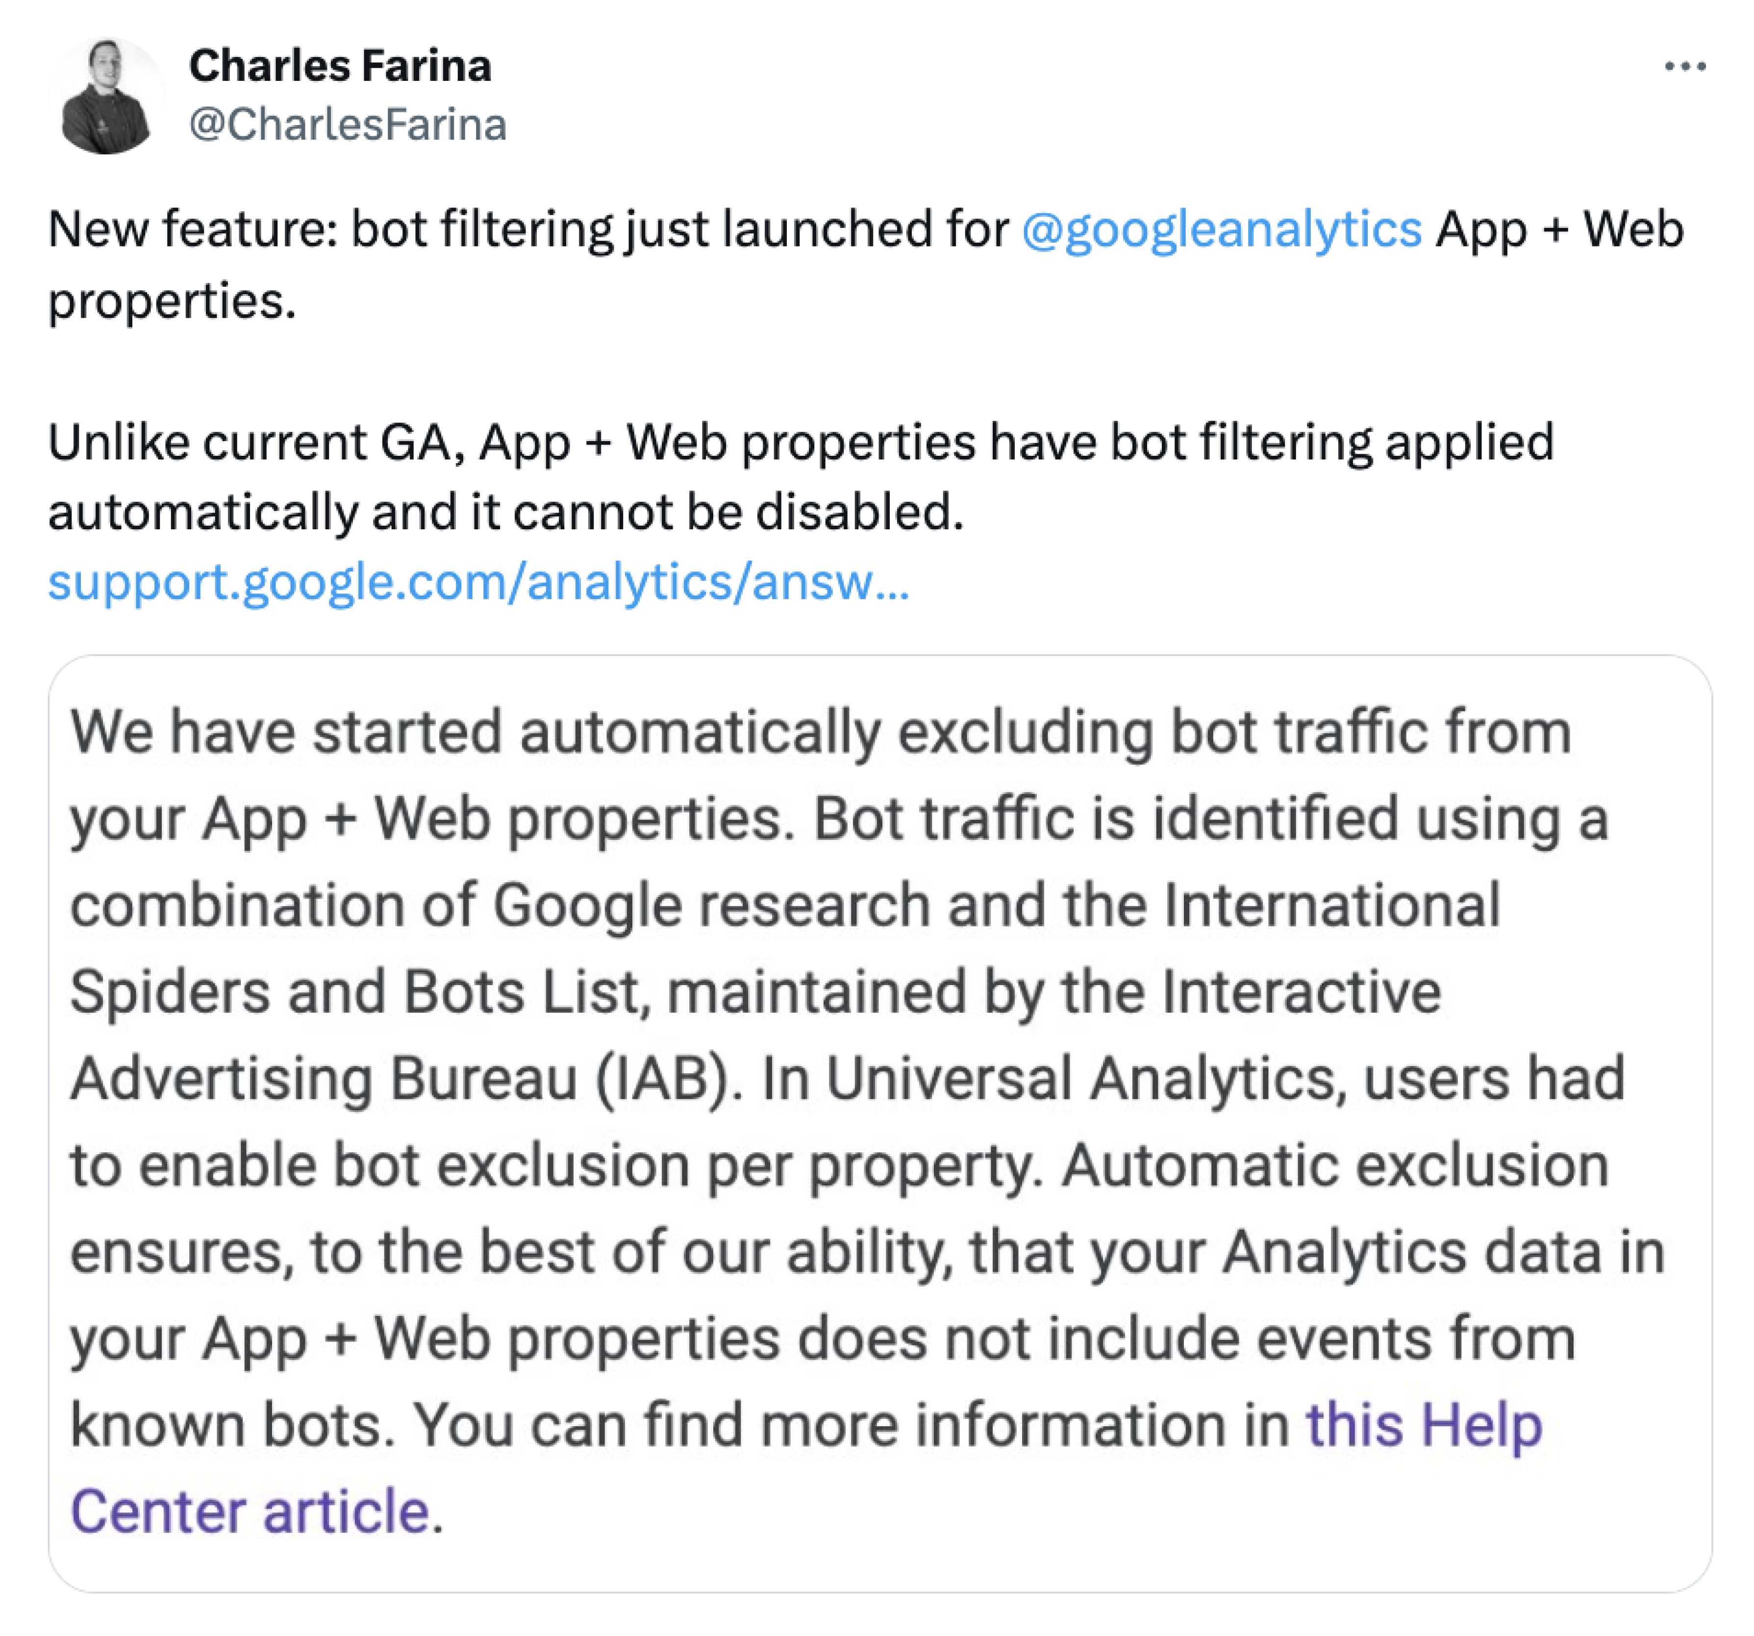Click Charles Farina's profile avatar
Viewport: 1754px width, 1636px height.
106,96
